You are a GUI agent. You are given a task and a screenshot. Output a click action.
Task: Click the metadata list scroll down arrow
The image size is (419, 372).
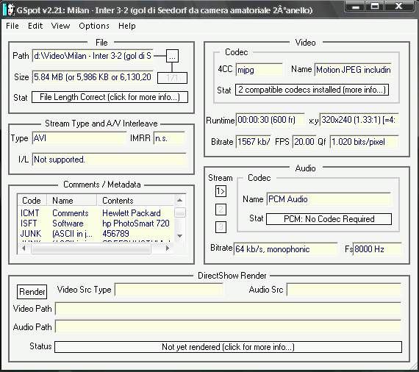pos(180,236)
